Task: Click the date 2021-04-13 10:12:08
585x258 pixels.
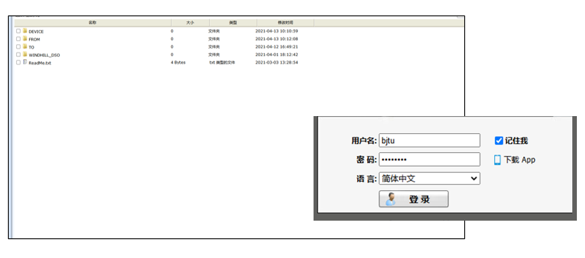Action: 276,39
